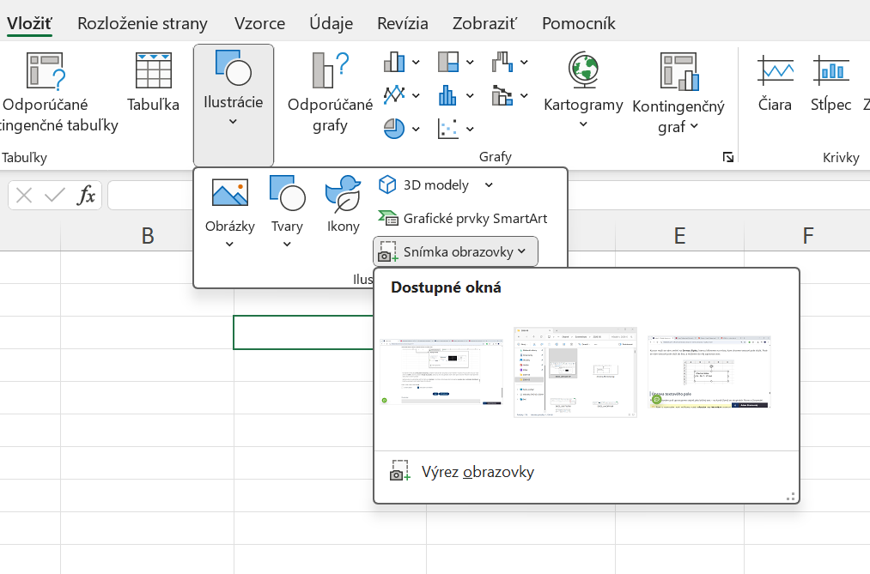This screenshot has width=870, height=574.
Task: Insert Ikony icons
Action: click(343, 205)
